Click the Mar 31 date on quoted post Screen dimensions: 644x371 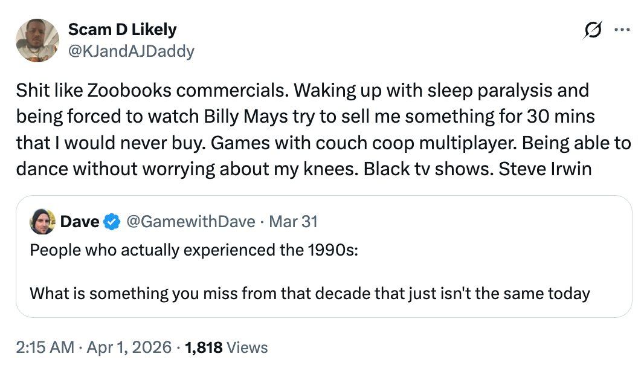[x=293, y=222]
